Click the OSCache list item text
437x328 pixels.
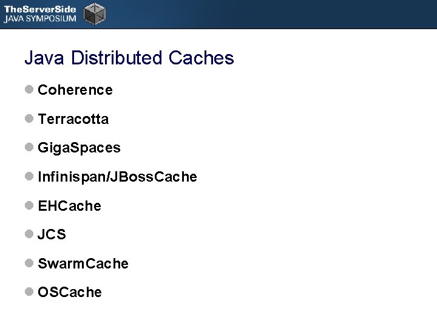70,292
